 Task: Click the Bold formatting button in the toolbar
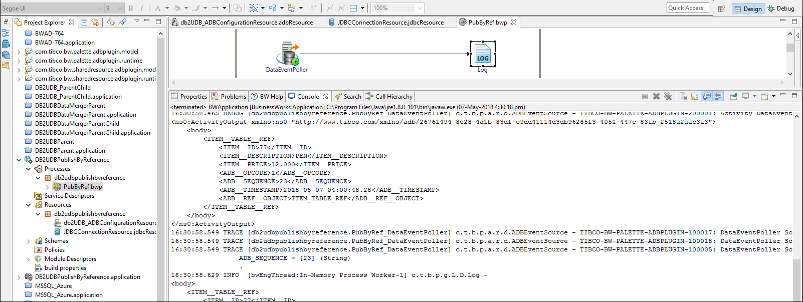(x=131, y=8)
